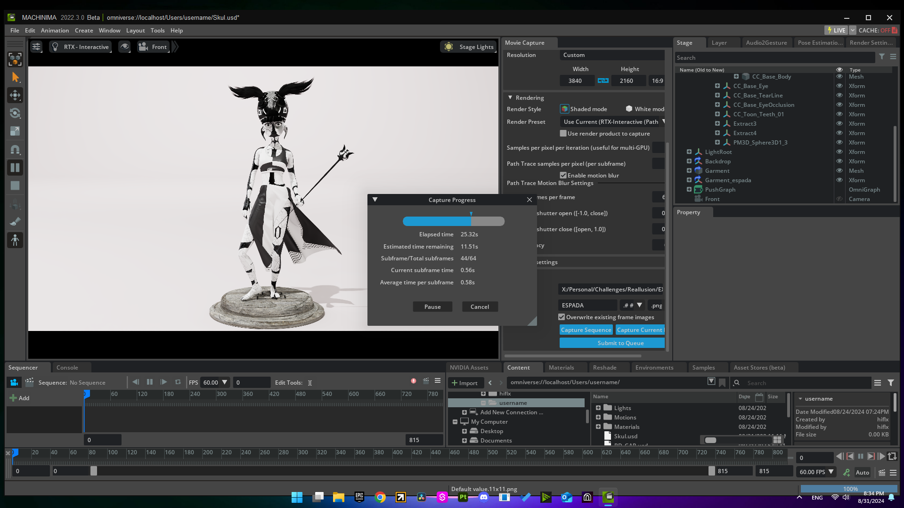Screen dimensions: 904x508
Task: Toggle visibility of LightRoot
Action: pyautogui.click(x=839, y=152)
